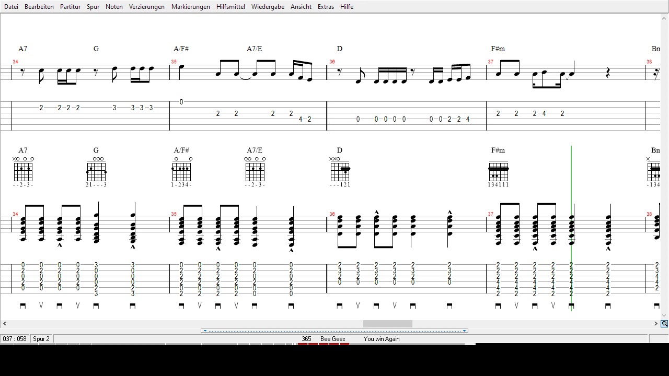Viewport: 669px width, 376px height.
Task: Click the G chord name in melody staff
Action: [x=96, y=49]
